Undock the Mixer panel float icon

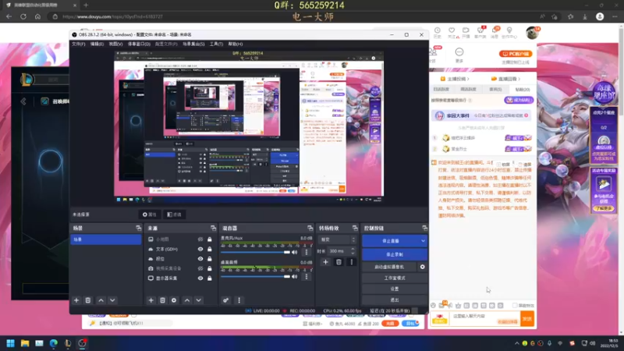coord(310,228)
